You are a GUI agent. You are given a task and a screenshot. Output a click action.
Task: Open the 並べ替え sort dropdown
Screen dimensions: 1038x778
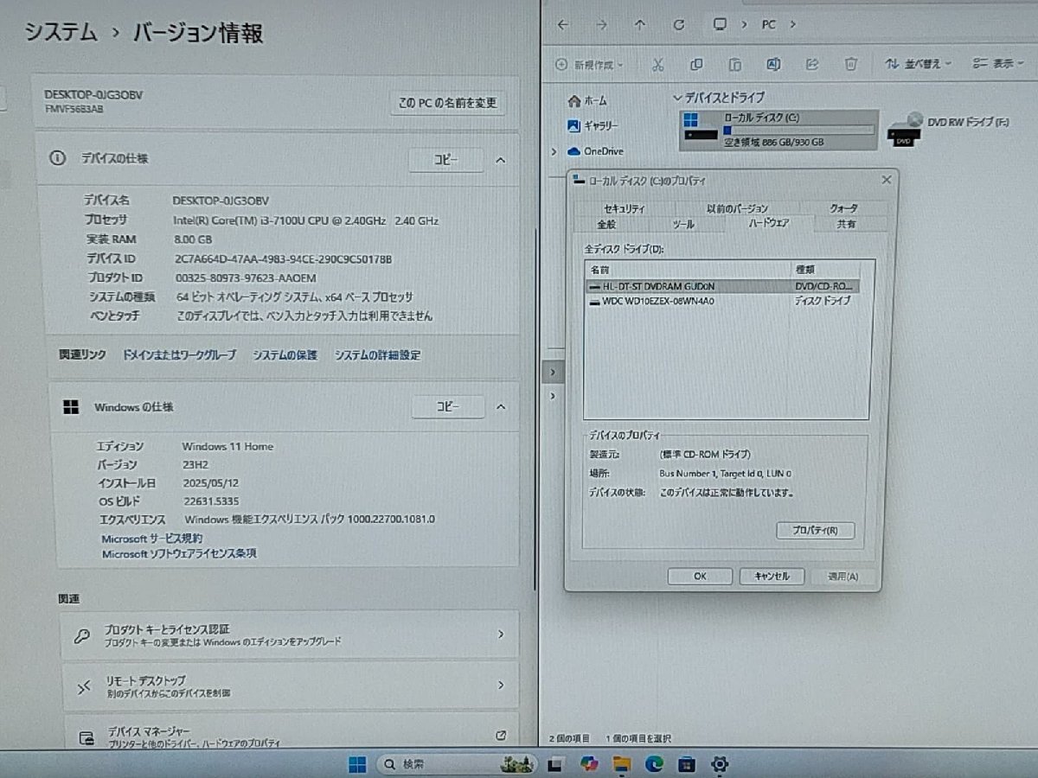tap(918, 64)
